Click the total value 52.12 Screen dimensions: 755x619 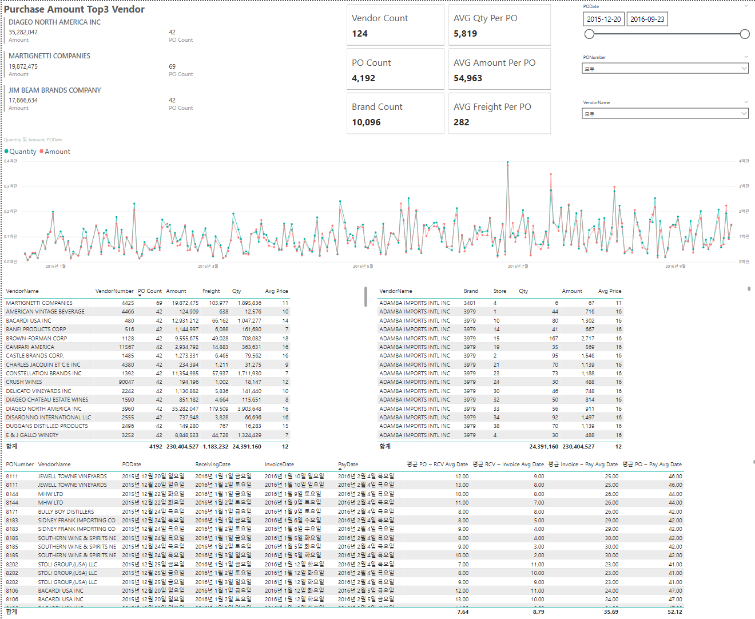tap(675, 612)
